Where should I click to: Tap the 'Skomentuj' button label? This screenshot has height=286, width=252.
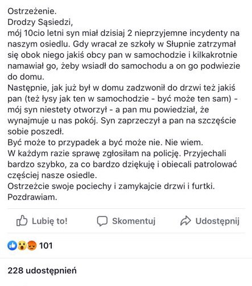click(x=134, y=221)
